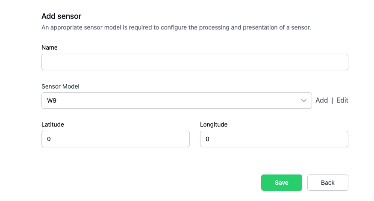Click the separator between Add and Edit
This screenshot has width=374, height=201.
pyautogui.click(x=332, y=100)
